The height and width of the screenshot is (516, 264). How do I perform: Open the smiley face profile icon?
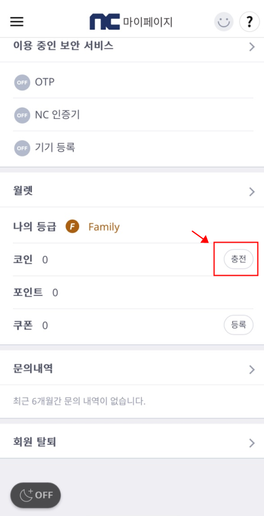224,22
